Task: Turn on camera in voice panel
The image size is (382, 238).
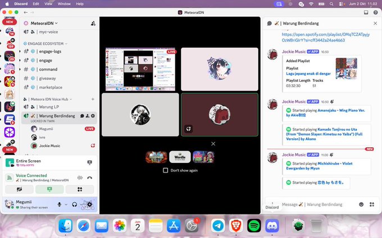Action: 19,189
